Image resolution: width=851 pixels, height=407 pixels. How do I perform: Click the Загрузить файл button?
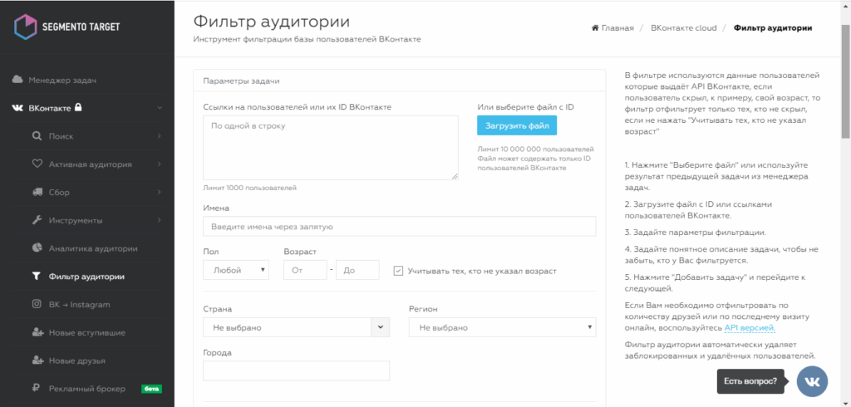pos(517,125)
